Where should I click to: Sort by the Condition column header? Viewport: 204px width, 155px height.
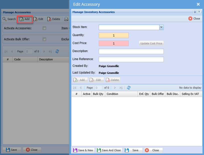click(121, 94)
